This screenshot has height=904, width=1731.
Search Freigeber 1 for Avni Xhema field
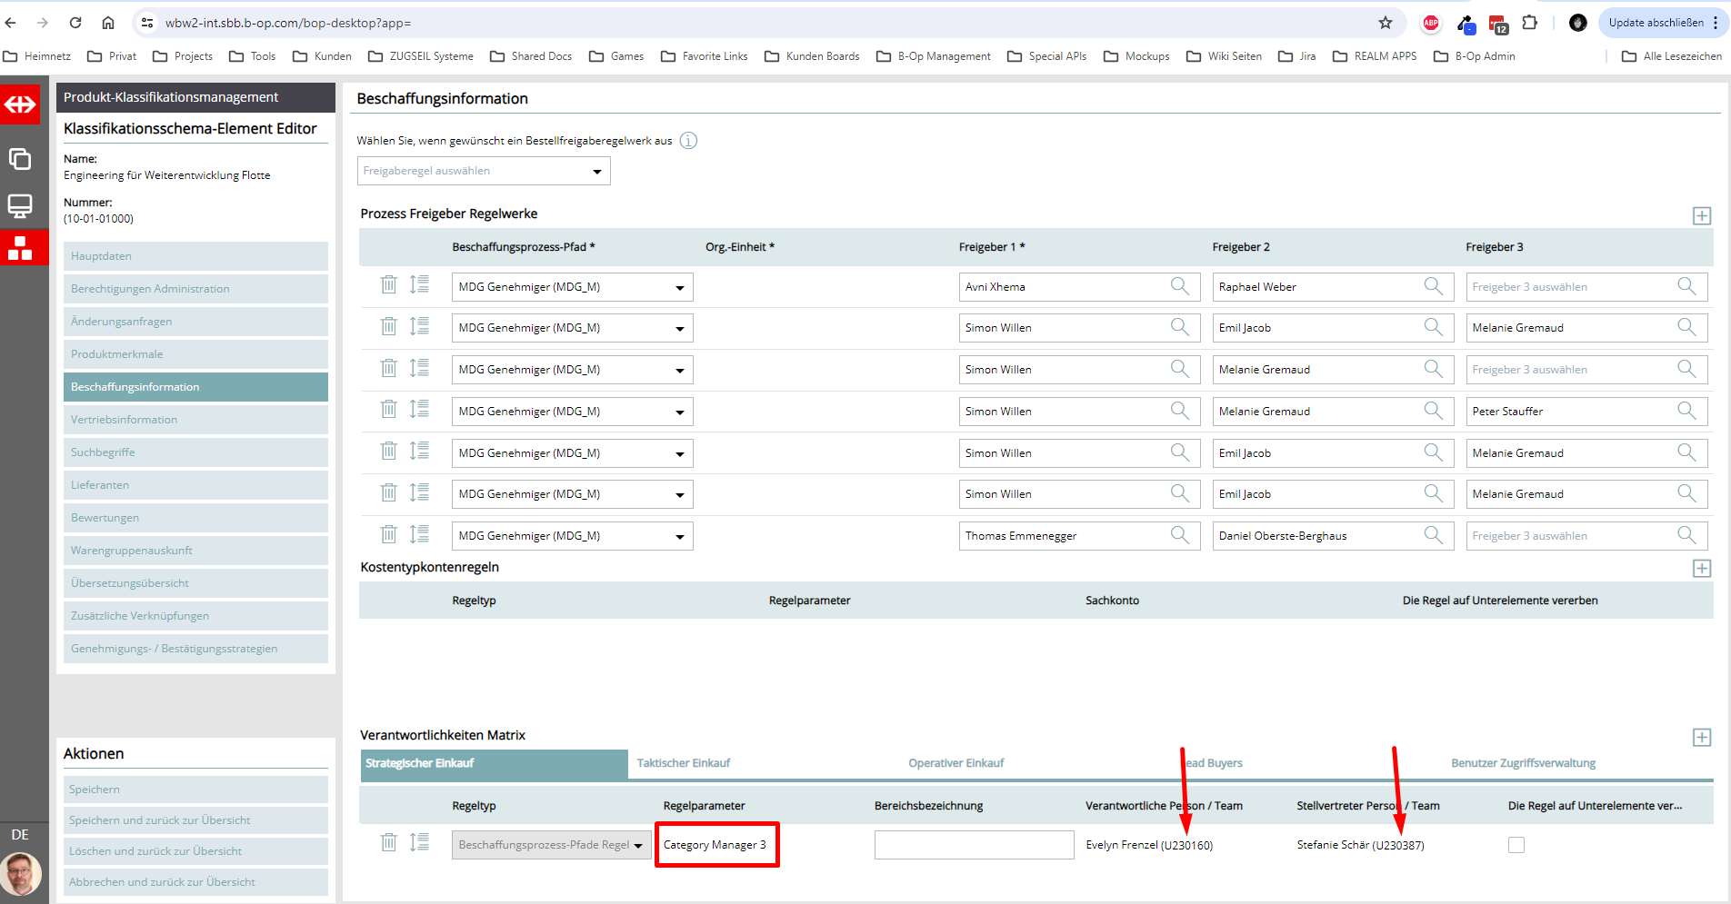pyautogui.click(x=1179, y=286)
